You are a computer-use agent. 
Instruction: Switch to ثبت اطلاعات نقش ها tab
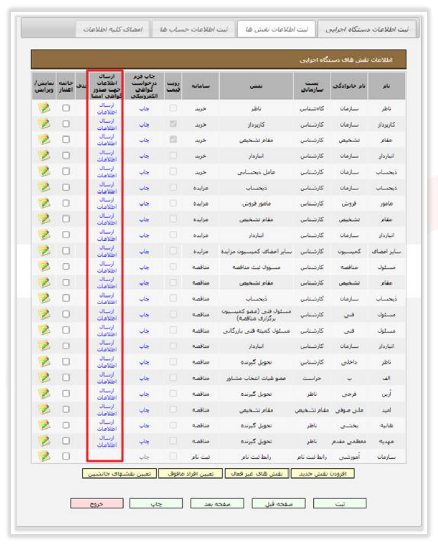click(276, 29)
